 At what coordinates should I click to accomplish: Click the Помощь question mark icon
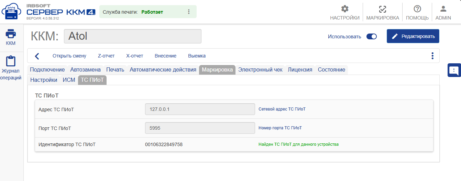(417, 9)
